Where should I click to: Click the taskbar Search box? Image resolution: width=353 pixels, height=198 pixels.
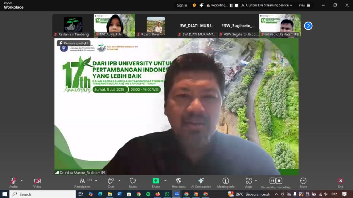click(x=43, y=194)
